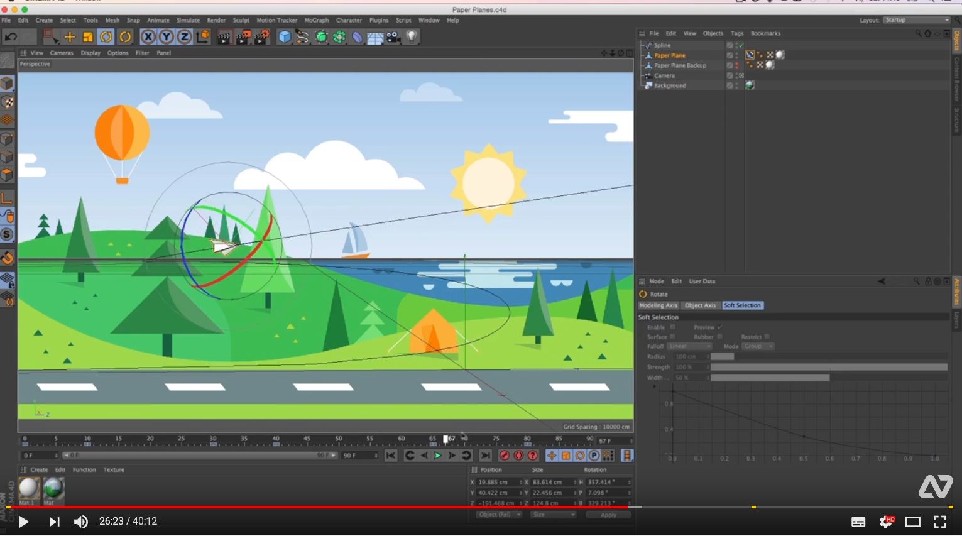Click the Light bulb icon
The image size is (962, 536).
point(412,37)
